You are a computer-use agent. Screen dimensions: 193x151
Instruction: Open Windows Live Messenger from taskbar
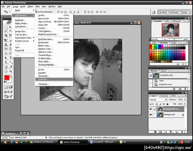43,142
